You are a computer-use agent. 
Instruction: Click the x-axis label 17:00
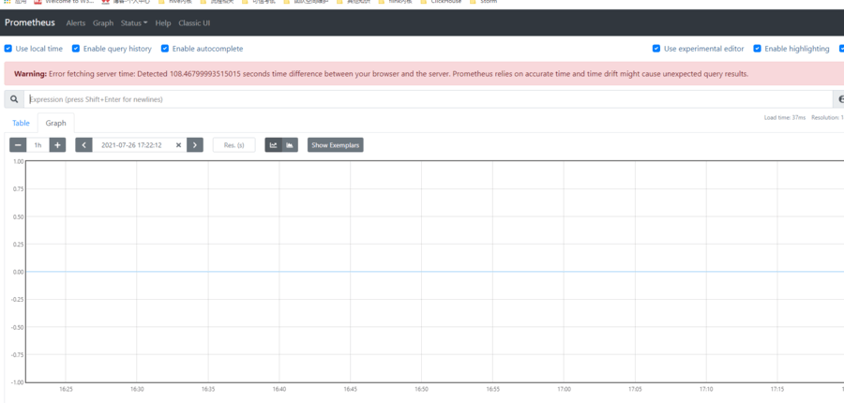565,388
